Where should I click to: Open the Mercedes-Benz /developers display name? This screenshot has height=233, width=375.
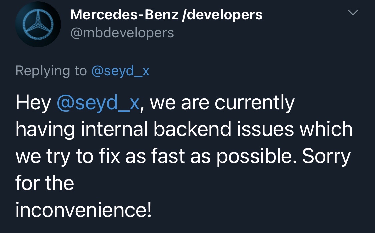coord(166,14)
